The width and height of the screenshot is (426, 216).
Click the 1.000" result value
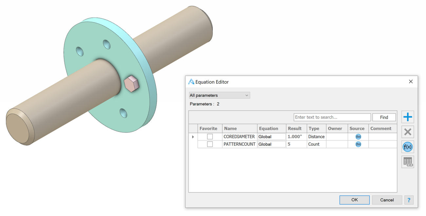point(295,137)
